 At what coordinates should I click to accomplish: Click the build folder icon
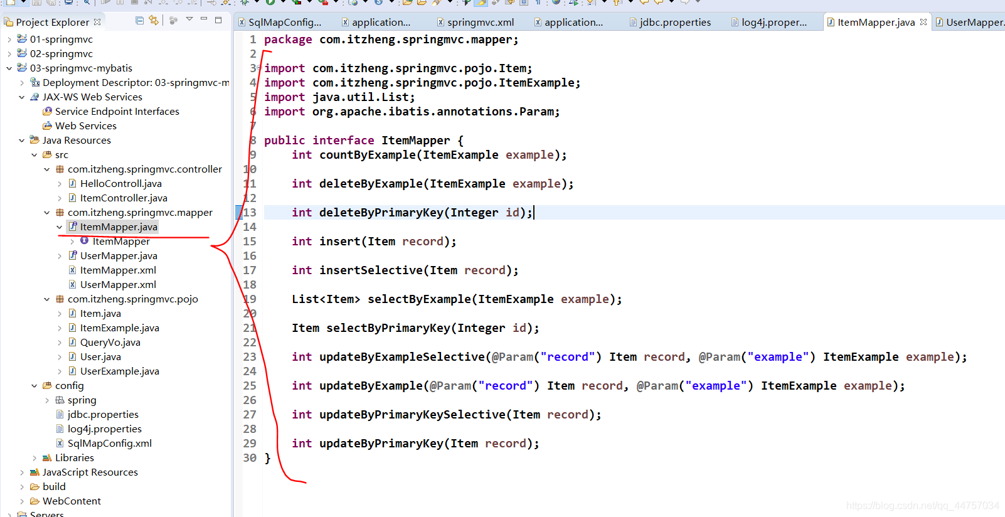[35, 486]
